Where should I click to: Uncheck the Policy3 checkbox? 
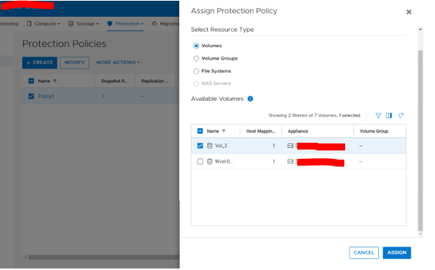coord(31,96)
